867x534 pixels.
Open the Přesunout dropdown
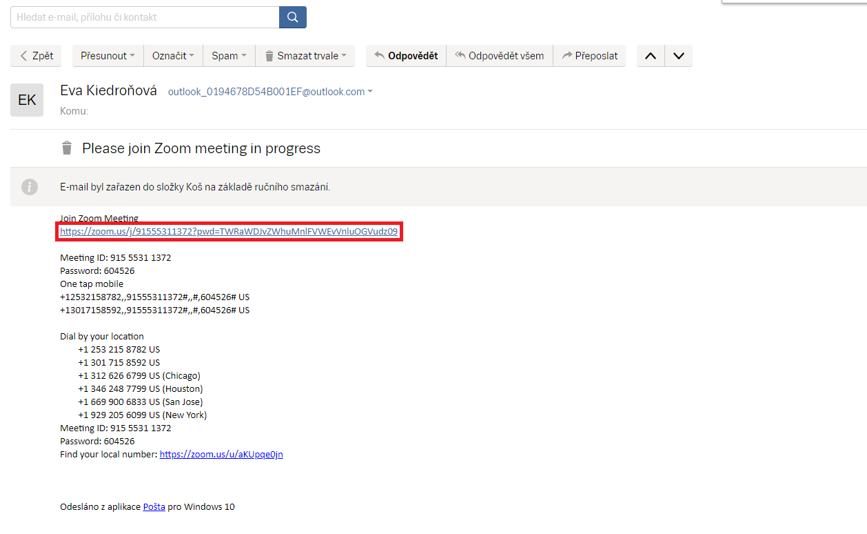(108, 56)
